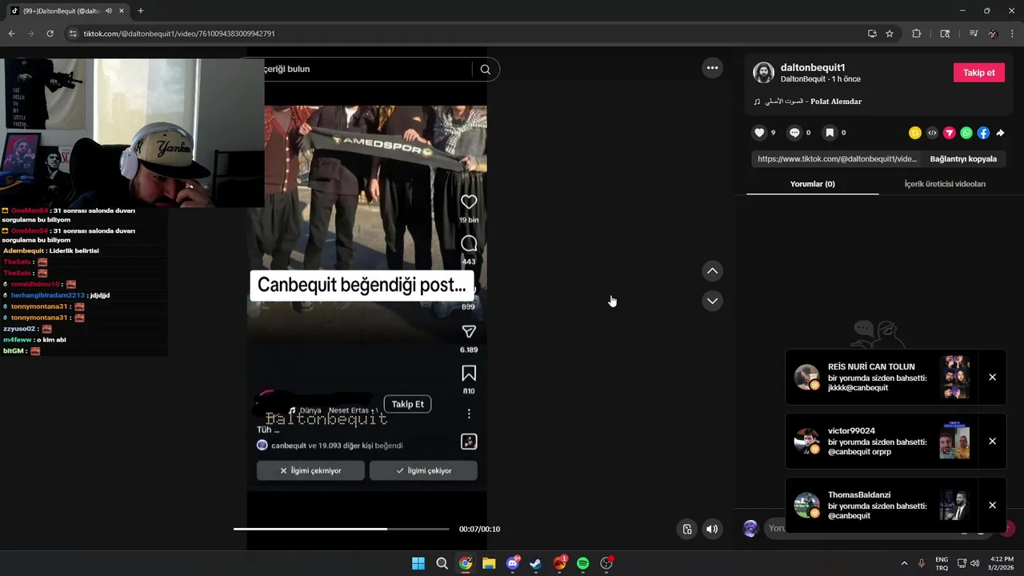Switch to Yorumlar (0) tab

[812, 184]
